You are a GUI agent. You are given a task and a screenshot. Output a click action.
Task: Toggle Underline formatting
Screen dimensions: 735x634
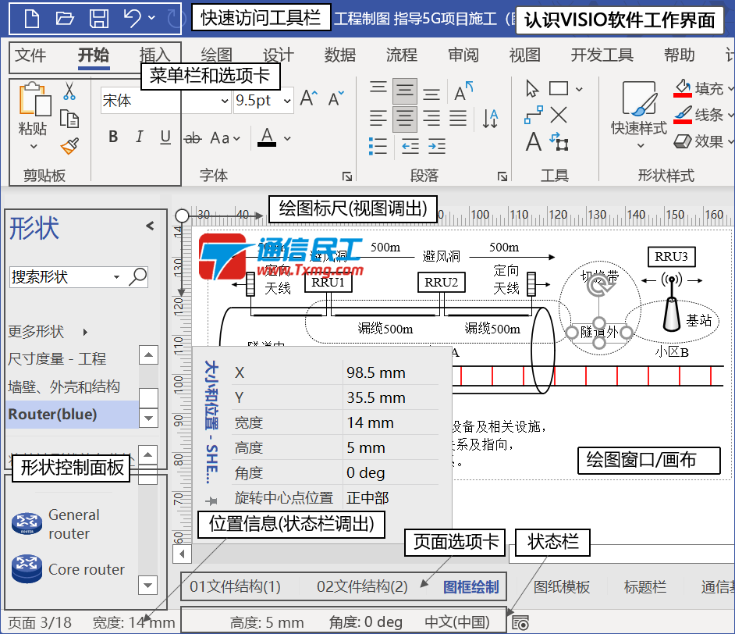point(165,137)
